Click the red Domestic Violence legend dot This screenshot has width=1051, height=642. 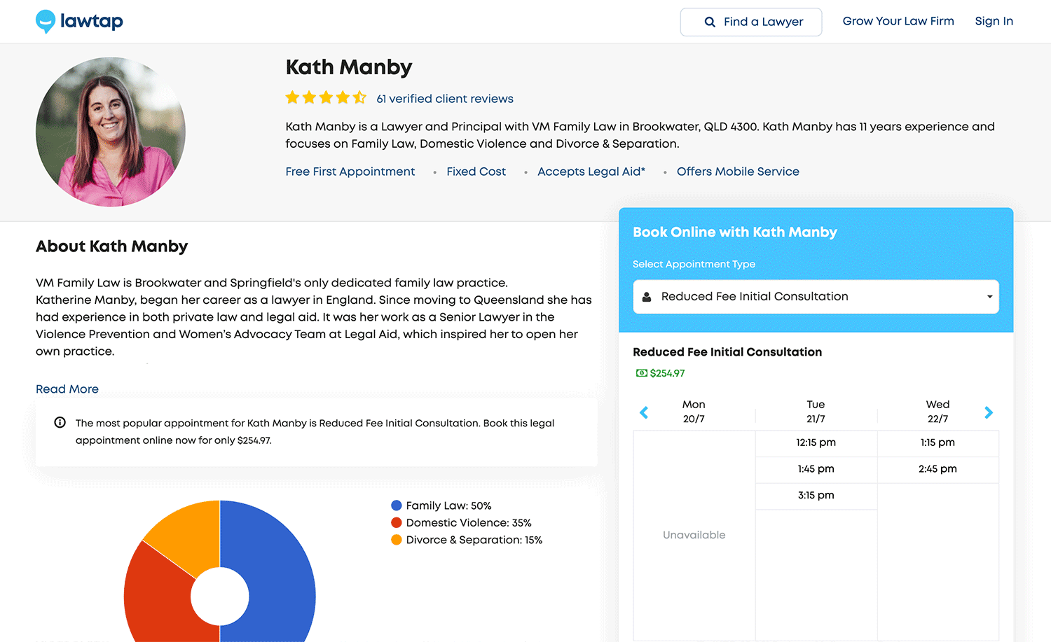[x=397, y=523]
